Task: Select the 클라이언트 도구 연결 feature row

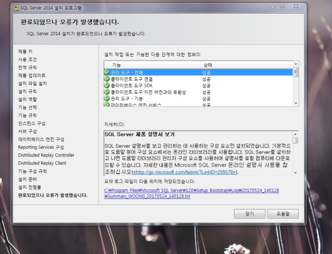Action: click(x=198, y=79)
